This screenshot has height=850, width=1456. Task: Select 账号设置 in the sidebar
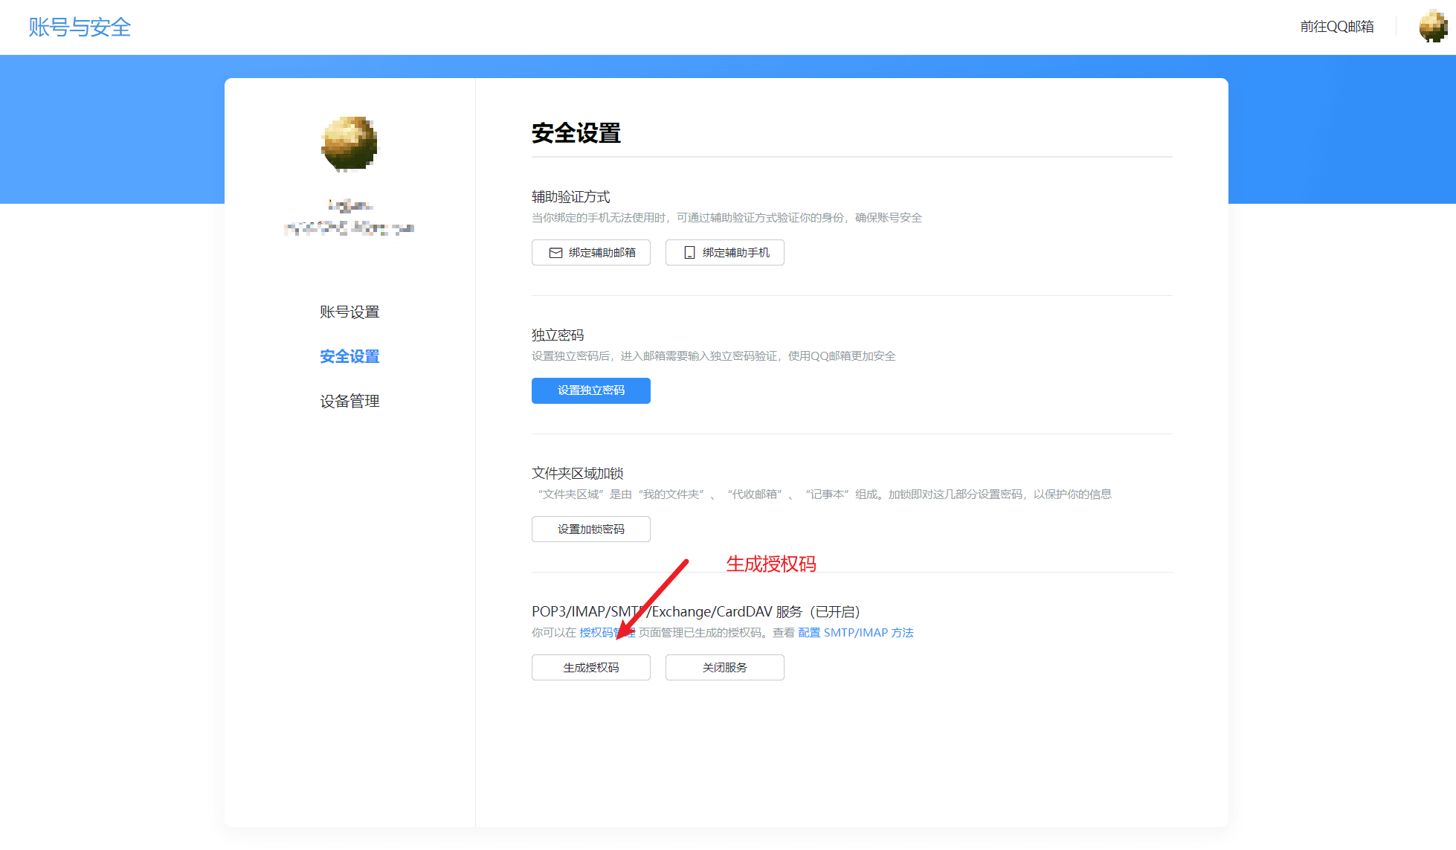(x=349, y=312)
